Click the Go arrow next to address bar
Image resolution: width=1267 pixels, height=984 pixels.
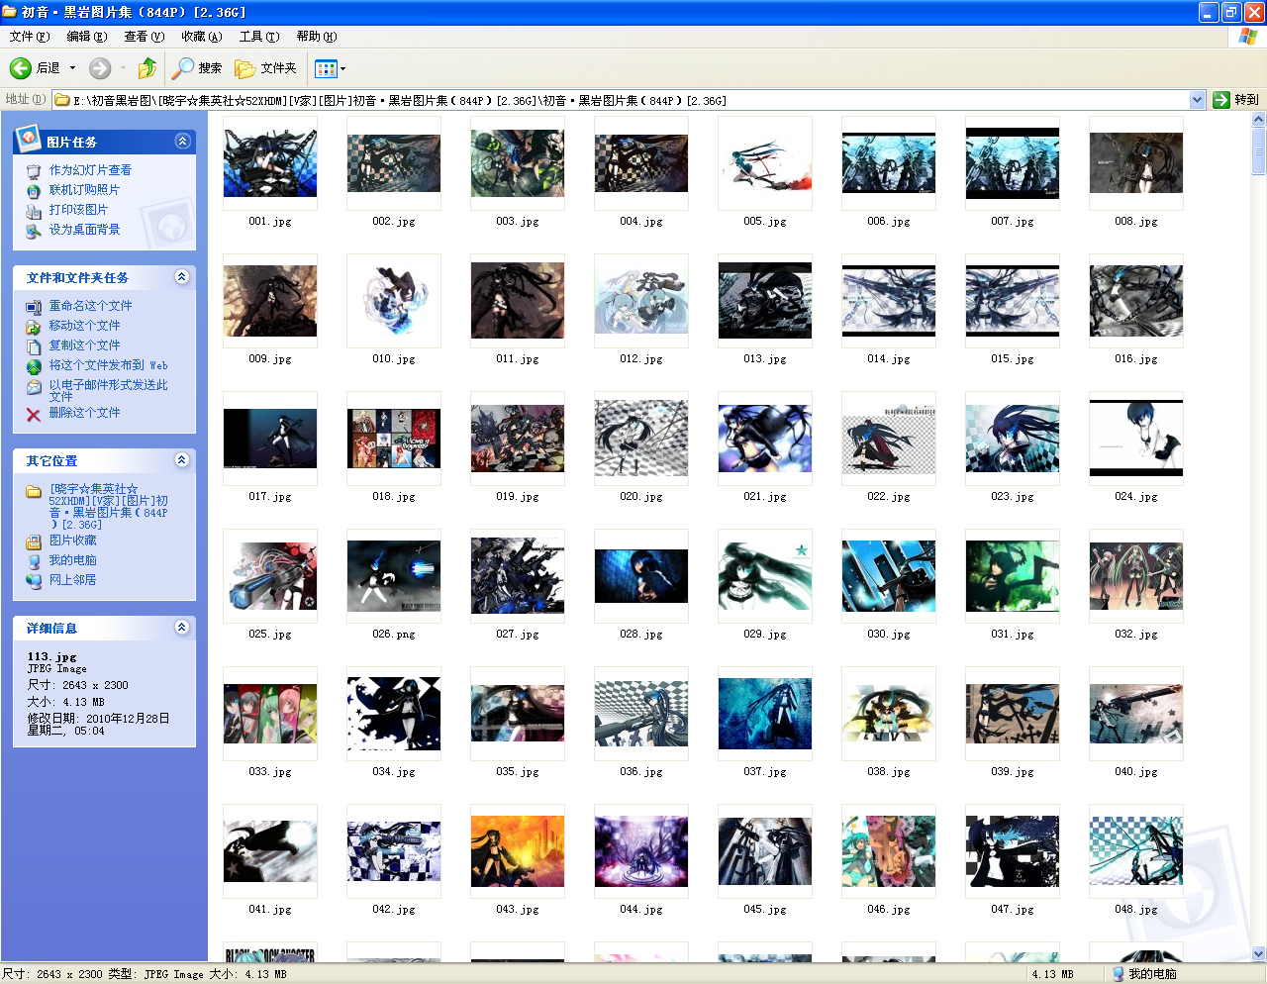pyautogui.click(x=1221, y=100)
